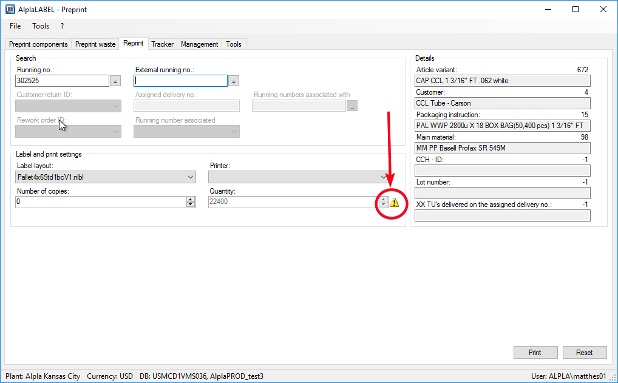Go to the Management tab
Viewport: 618px width, 383px height.
(x=199, y=44)
